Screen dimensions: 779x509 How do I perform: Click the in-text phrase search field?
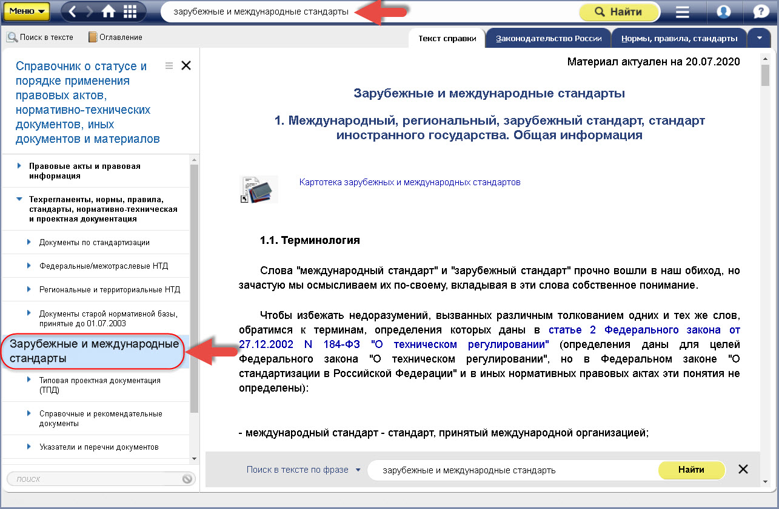pos(512,470)
